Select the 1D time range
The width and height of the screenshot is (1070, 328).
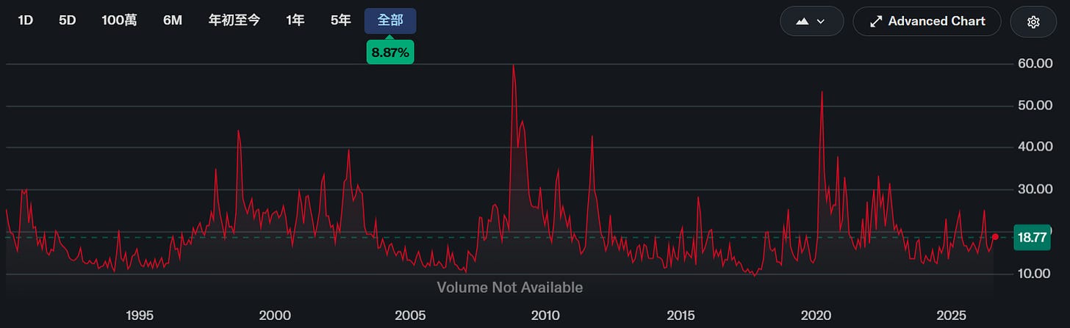(26, 21)
